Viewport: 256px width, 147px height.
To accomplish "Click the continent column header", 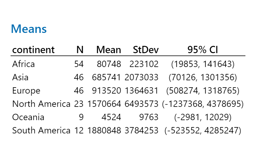I will coord(33,50).
